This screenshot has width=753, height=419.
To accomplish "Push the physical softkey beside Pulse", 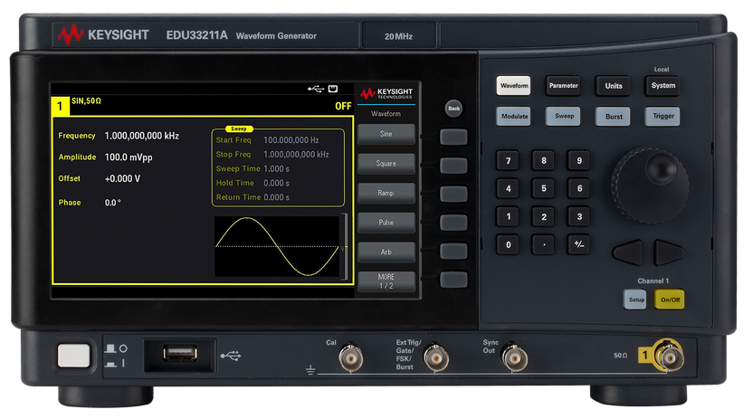I will pyautogui.click(x=453, y=223).
